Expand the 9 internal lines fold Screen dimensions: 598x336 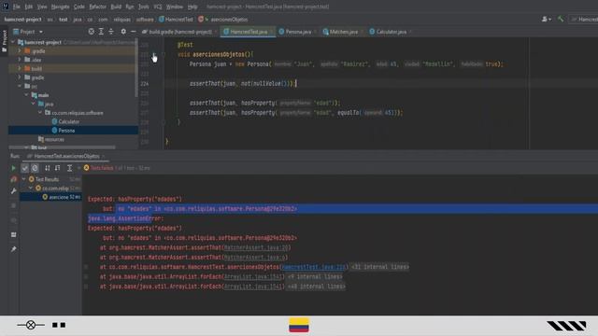pos(315,276)
